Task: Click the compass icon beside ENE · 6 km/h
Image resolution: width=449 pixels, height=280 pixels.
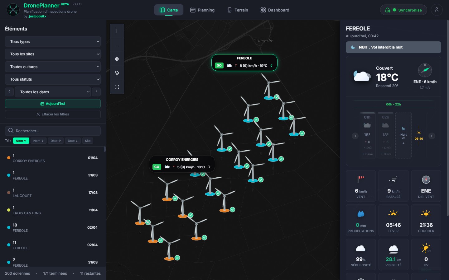Action: click(425, 70)
